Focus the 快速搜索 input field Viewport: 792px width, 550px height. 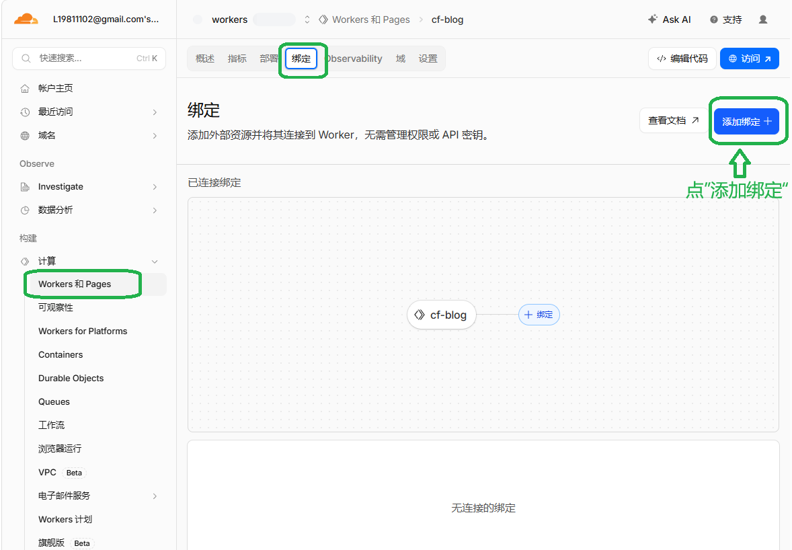point(89,58)
